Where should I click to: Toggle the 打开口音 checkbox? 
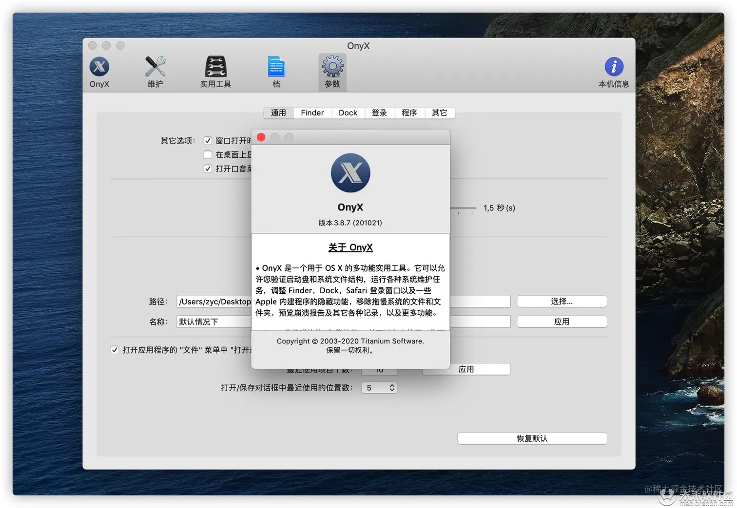pos(208,169)
